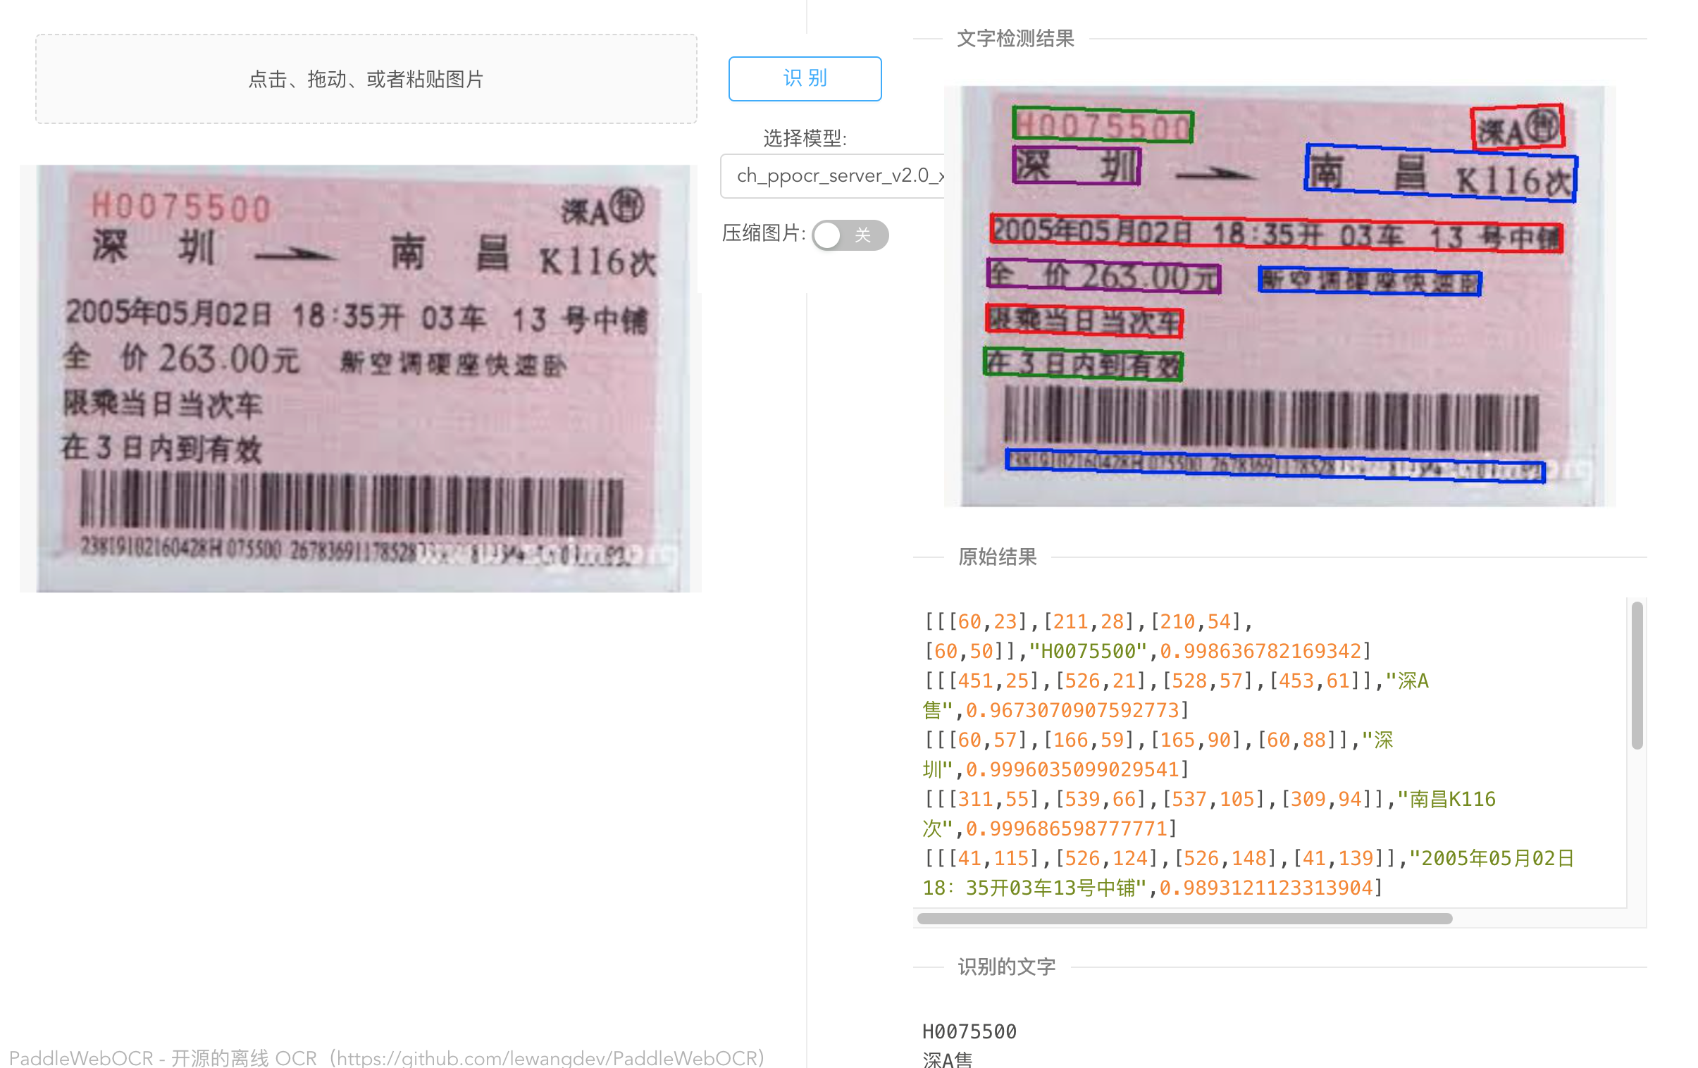Click the red 深A detection box
Viewport: 1698px width, 1068px height.
1518,128
